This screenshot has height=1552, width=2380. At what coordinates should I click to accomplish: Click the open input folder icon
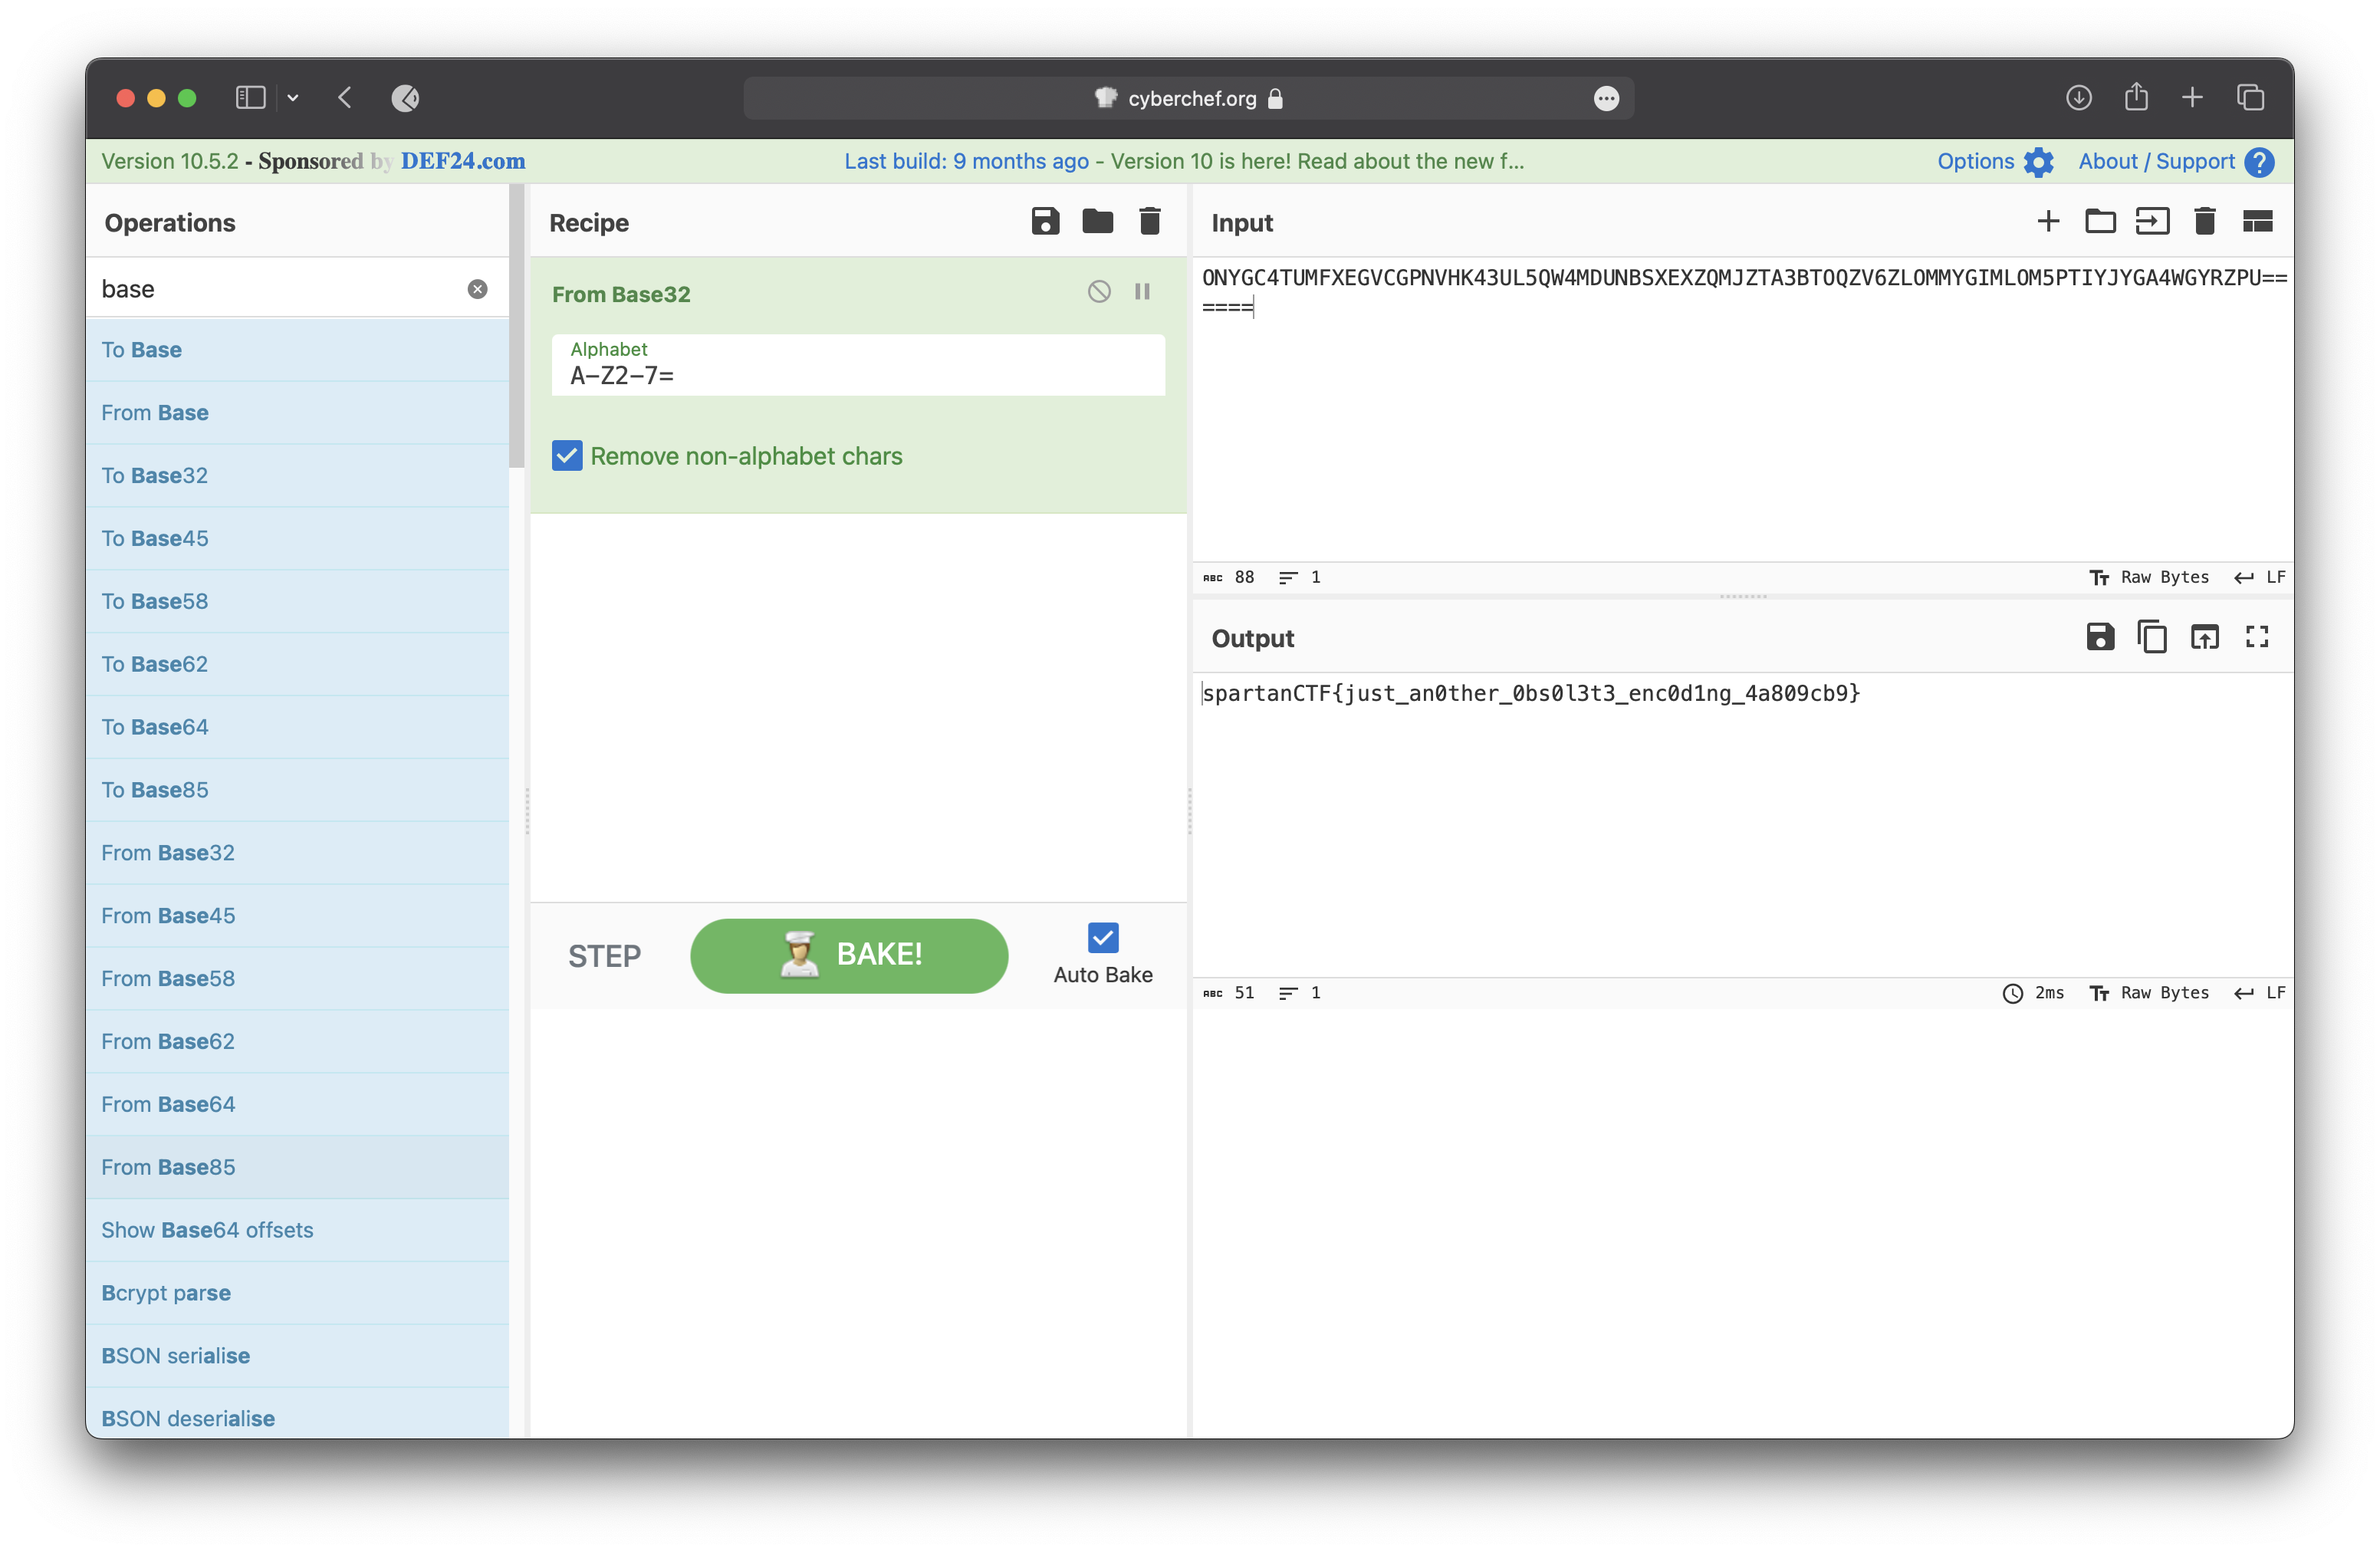(x=2101, y=222)
